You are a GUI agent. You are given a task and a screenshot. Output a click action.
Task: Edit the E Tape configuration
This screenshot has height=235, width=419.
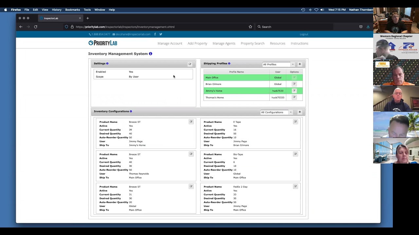[295, 121]
